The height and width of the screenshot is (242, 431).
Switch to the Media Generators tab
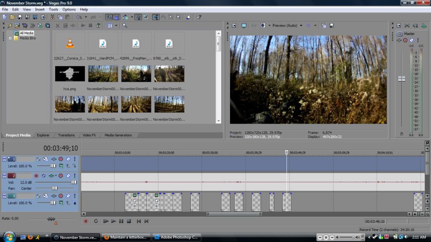[x=118, y=135]
